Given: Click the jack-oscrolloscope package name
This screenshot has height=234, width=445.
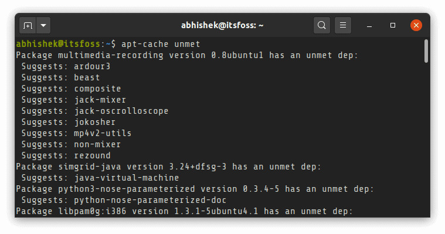Looking at the screenshot, I should tap(121, 111).
